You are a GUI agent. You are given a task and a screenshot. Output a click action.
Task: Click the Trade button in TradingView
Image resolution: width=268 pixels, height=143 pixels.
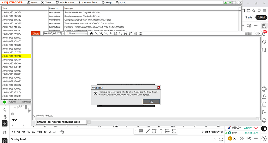point(249,17)
